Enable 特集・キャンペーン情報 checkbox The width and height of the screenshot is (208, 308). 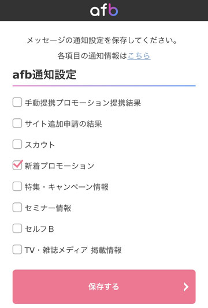click(17, 186)
